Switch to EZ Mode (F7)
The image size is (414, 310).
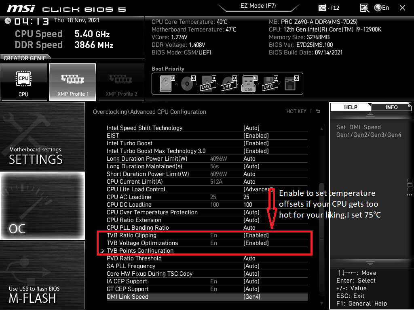click(258, 6)
